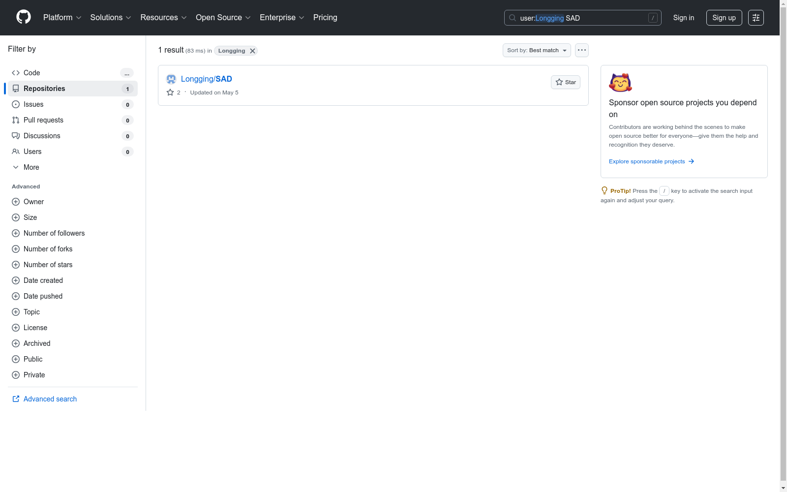Open the Longging/SAD repository link
Viewport: 787px width, 492px height.
pyautogui.click(x=207, y=79)
